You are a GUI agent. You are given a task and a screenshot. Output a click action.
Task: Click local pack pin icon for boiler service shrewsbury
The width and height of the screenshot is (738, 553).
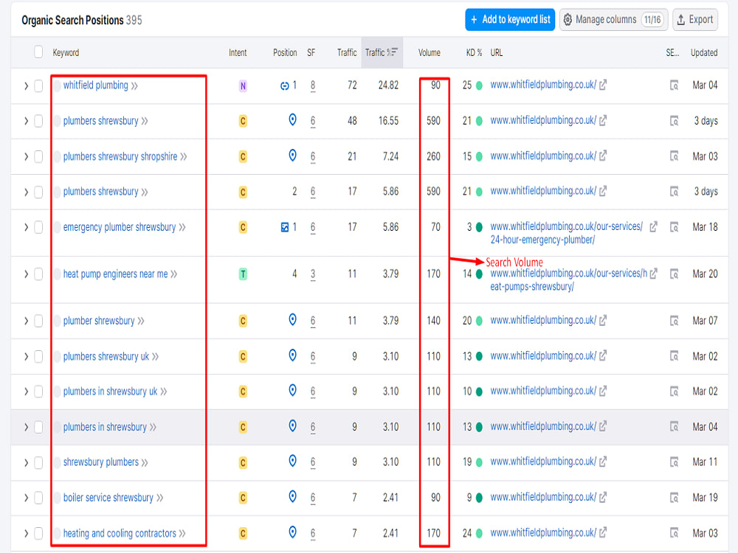tap(292, 496)
